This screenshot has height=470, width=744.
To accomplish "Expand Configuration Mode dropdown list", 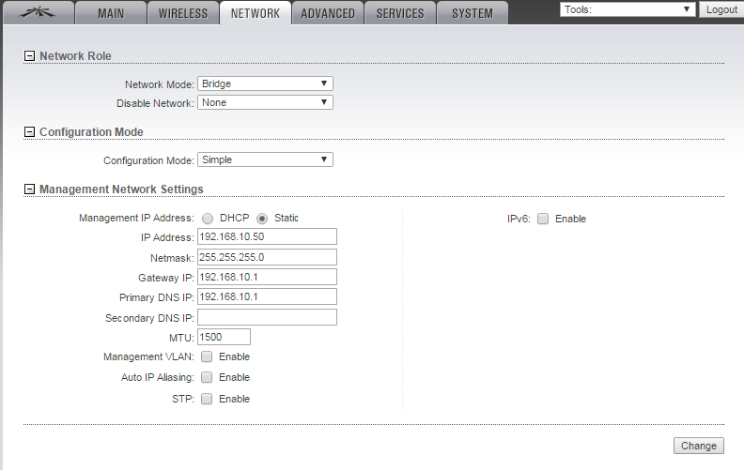I will pos(265,159).
